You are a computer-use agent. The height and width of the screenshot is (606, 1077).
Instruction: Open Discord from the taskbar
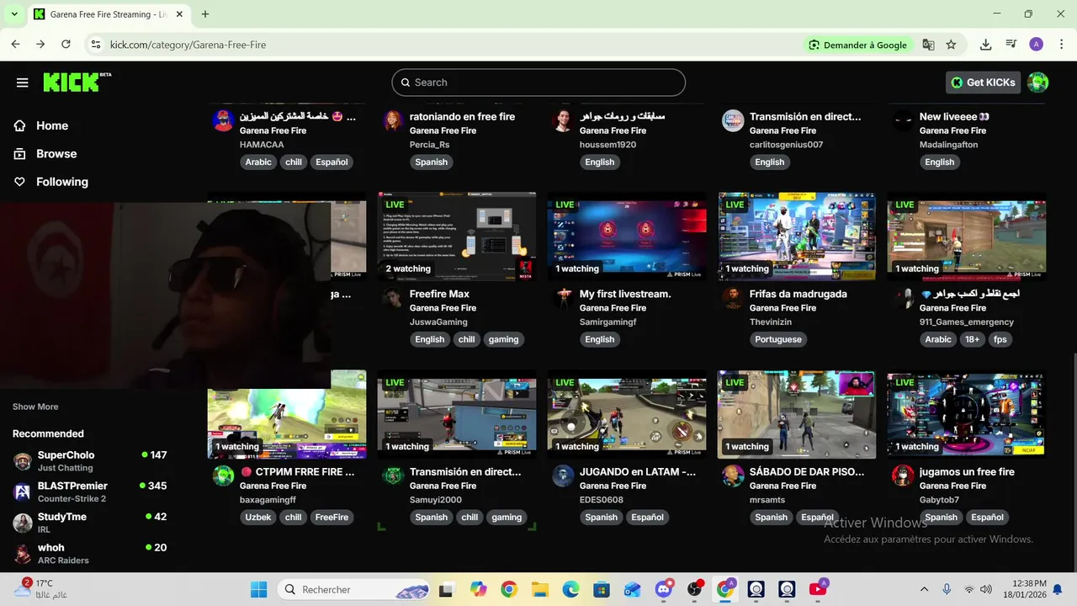(x=665, y=589)
